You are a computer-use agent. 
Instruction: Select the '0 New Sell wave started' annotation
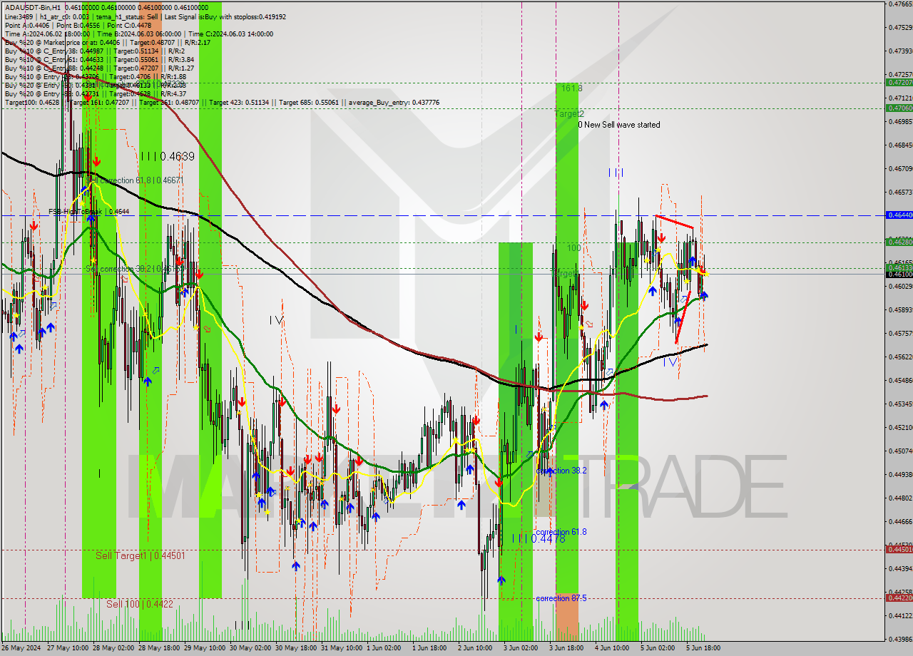(618, 125)
